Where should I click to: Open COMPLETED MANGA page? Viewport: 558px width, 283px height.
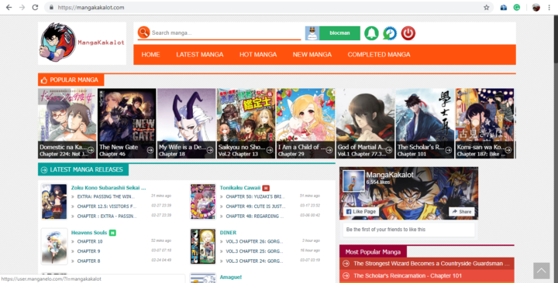click(x=379, y=54)
